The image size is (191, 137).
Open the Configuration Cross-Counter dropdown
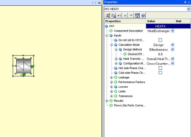172,63
